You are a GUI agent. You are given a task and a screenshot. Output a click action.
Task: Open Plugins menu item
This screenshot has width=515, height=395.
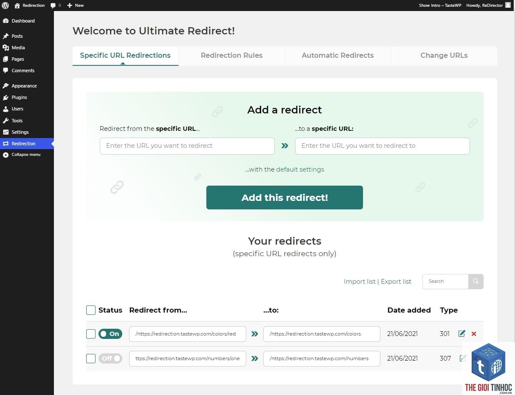click(27, 97)
